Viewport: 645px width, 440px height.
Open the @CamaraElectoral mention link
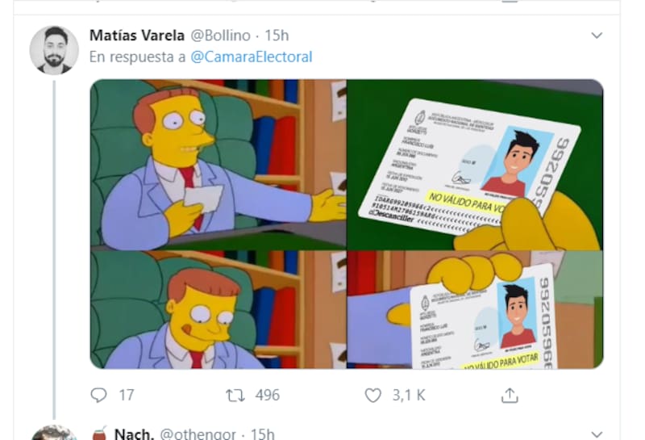[252, 57]
